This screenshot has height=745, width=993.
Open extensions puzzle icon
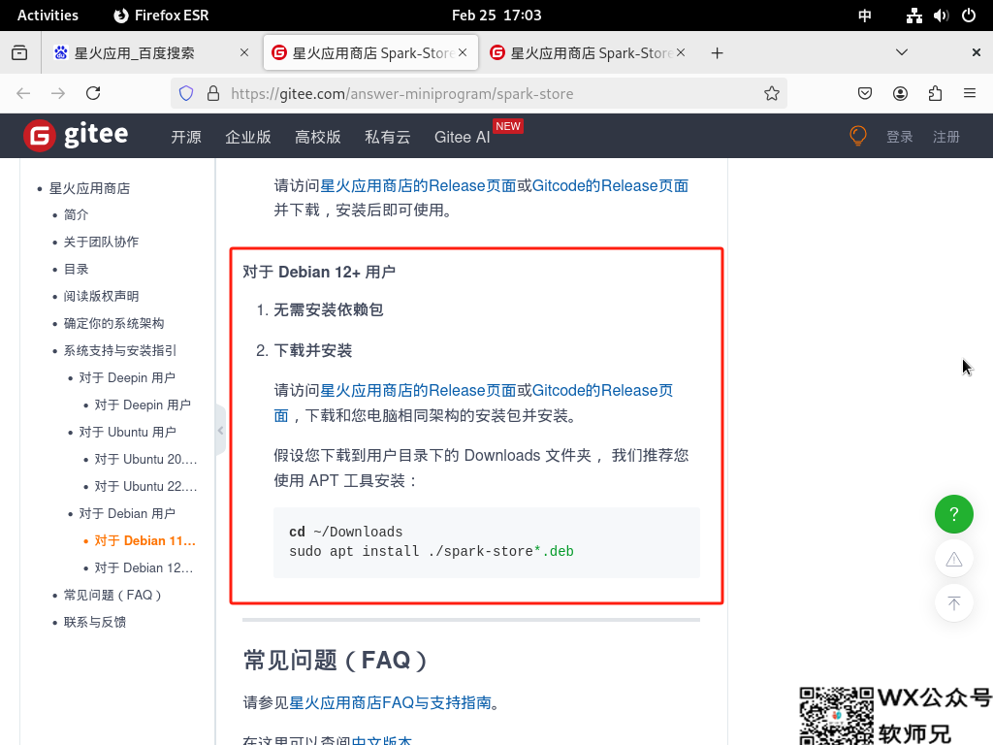pos(935,94)
